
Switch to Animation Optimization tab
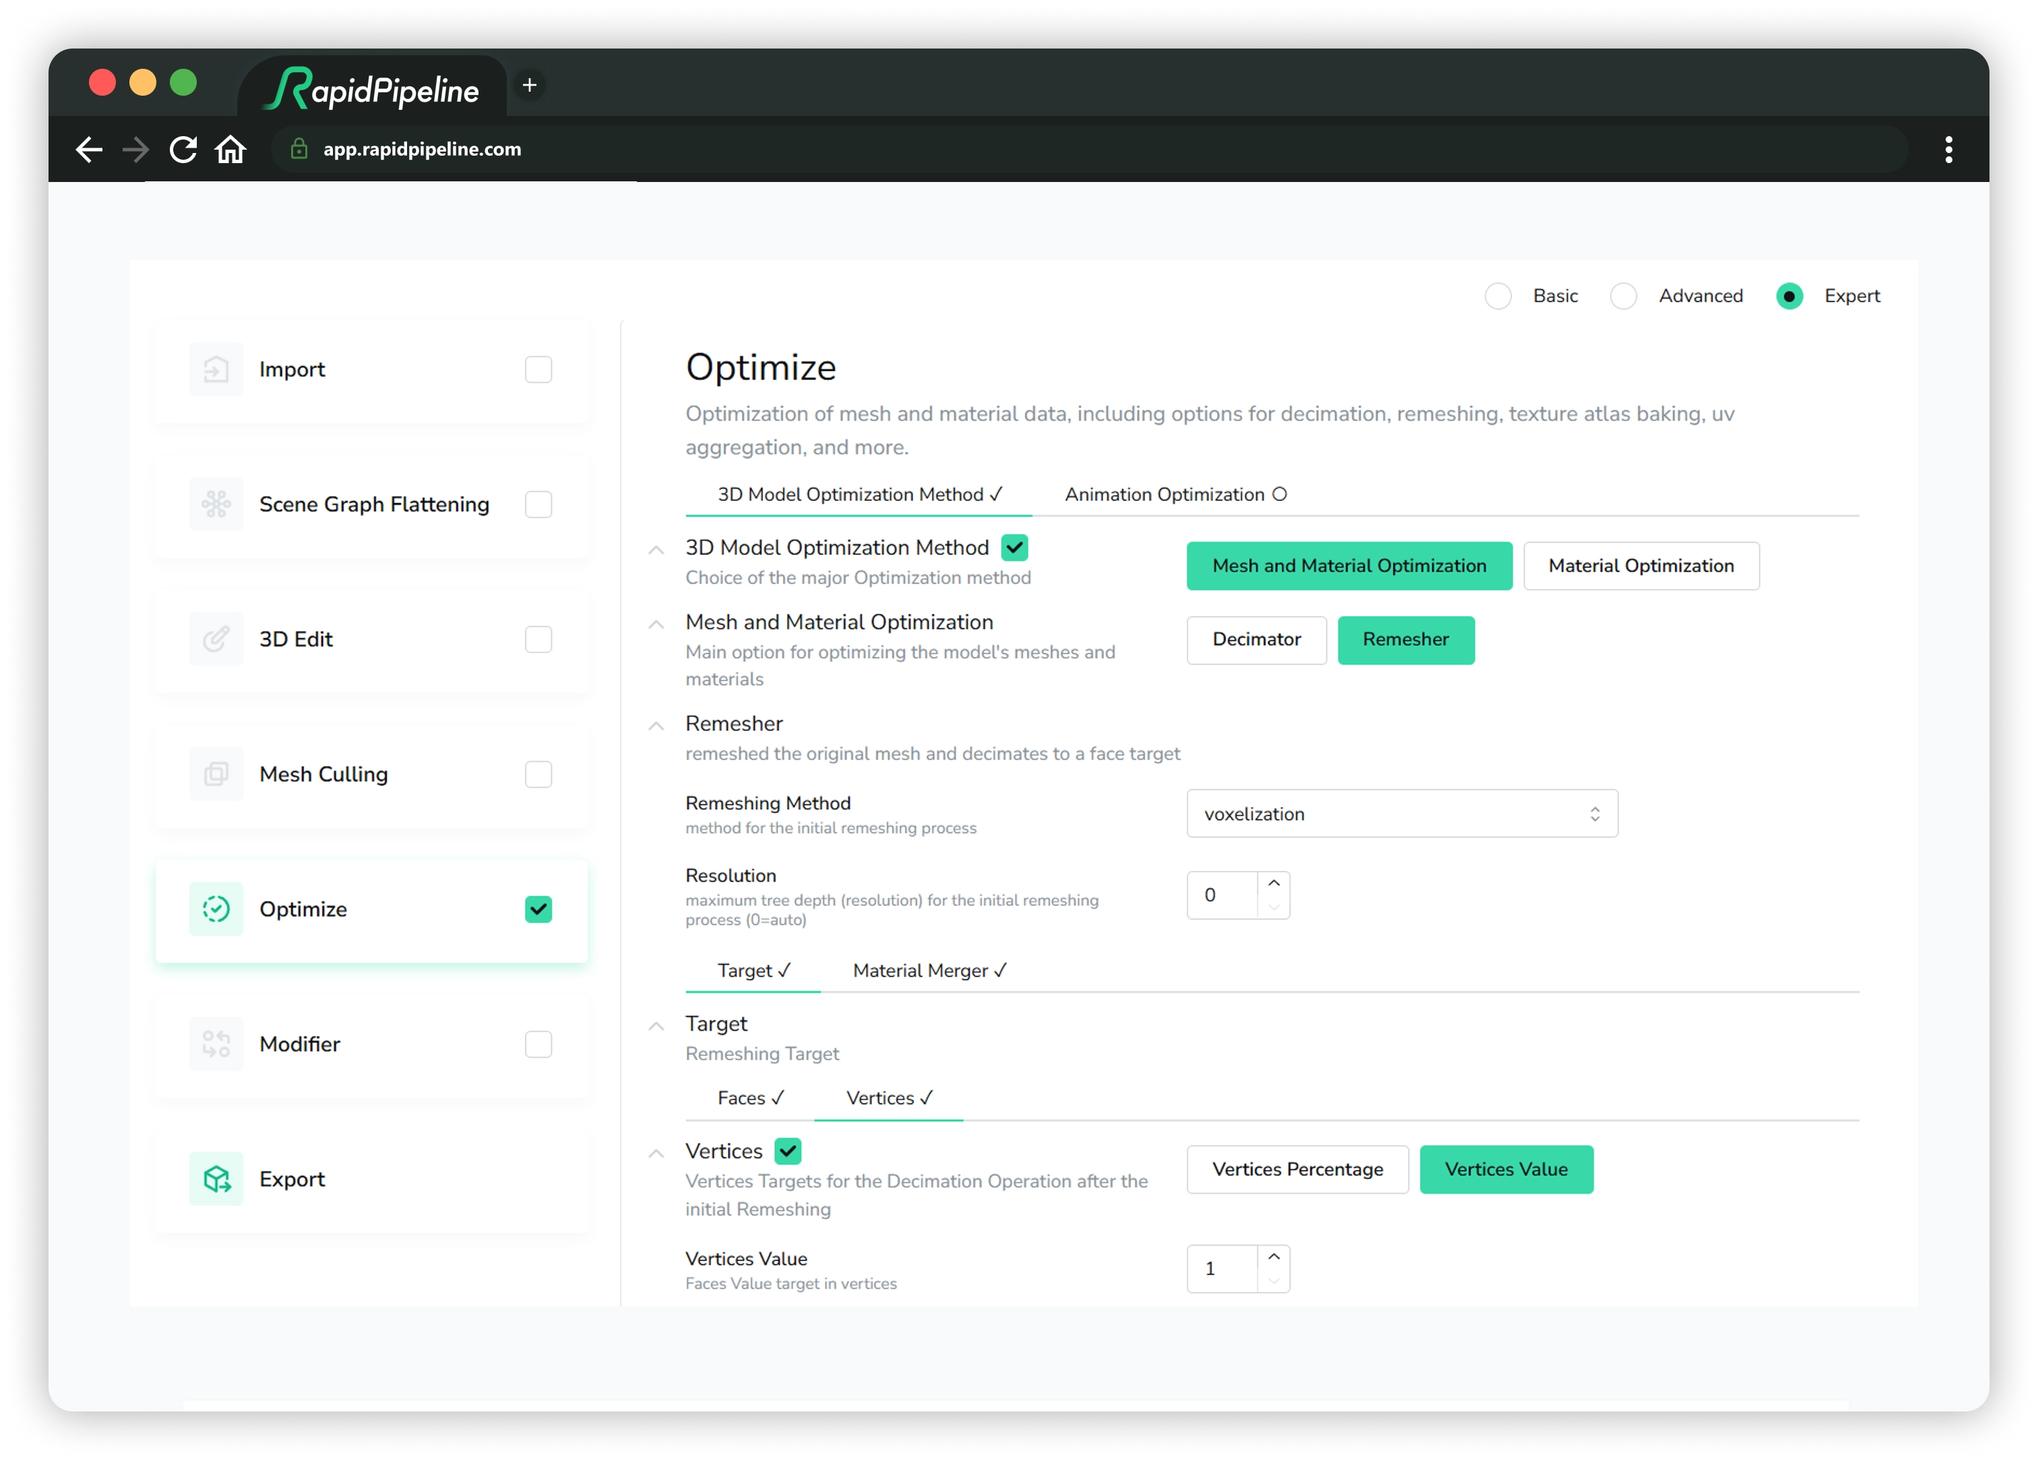point(1175,495)
